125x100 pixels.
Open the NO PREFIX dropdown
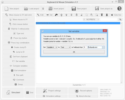(x=93, y=20)
